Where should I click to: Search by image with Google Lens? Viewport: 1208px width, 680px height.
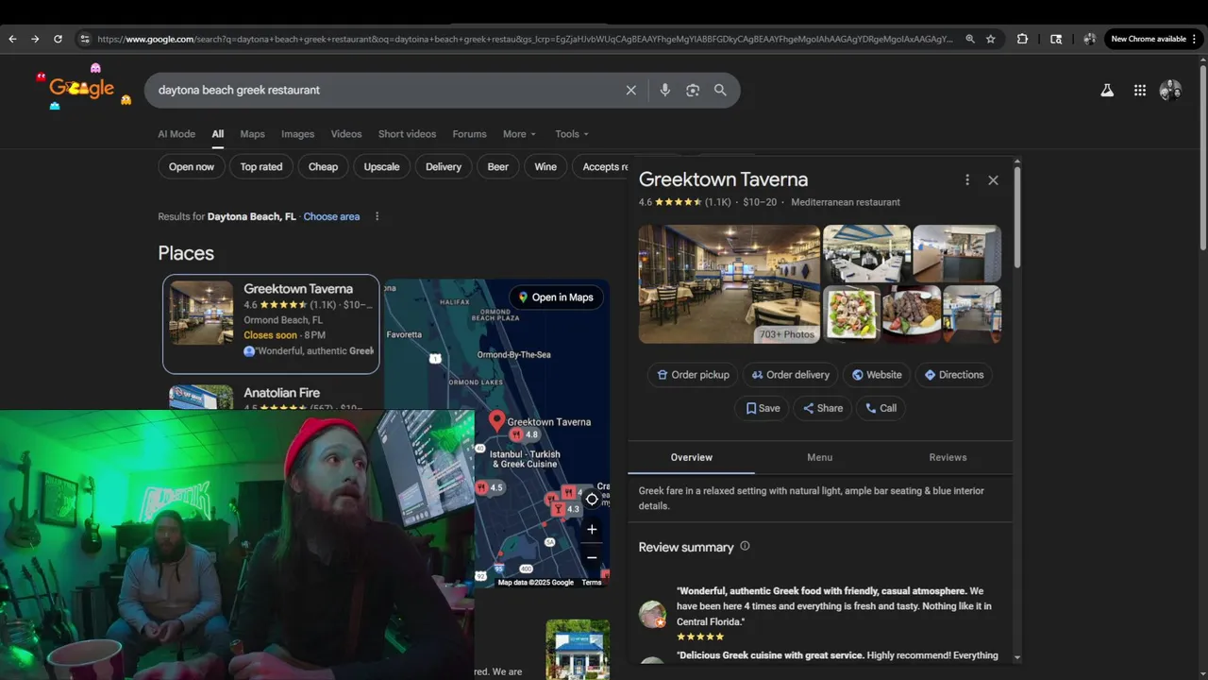(x=693, y=90)
